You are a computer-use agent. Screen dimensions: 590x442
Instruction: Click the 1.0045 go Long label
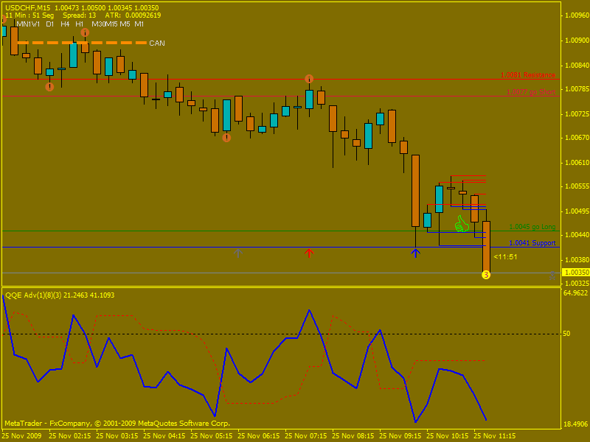coord(532,227)
